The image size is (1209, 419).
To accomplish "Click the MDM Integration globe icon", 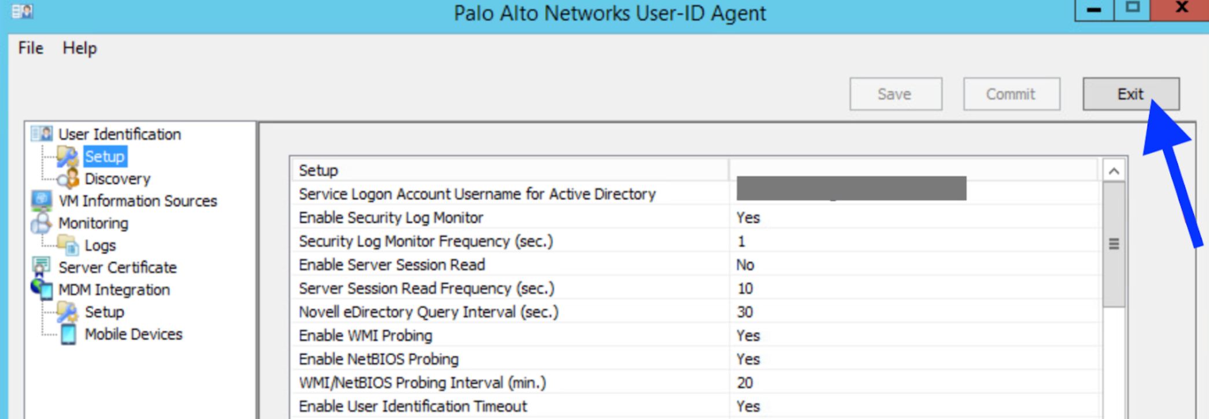I will click(x=42, y=289).
